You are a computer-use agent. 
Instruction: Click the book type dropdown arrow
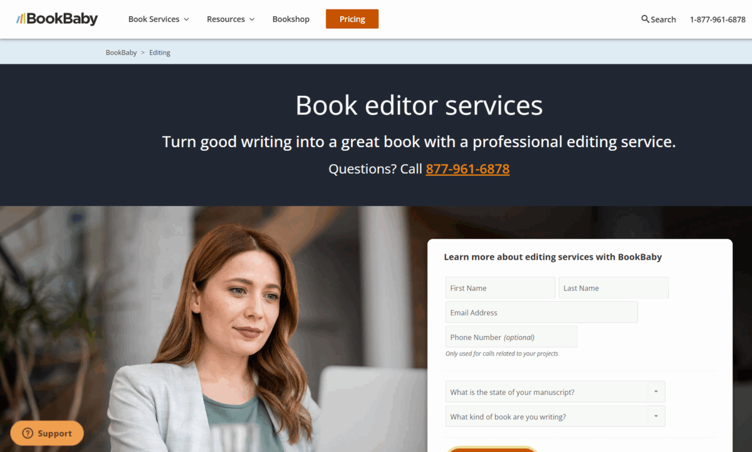657,416
